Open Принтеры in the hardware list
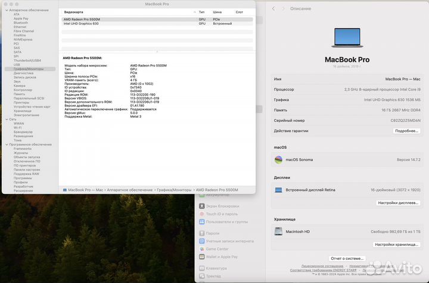Image resolution: width=429 pixels, height=283 pixels. (x=21, y=103)
